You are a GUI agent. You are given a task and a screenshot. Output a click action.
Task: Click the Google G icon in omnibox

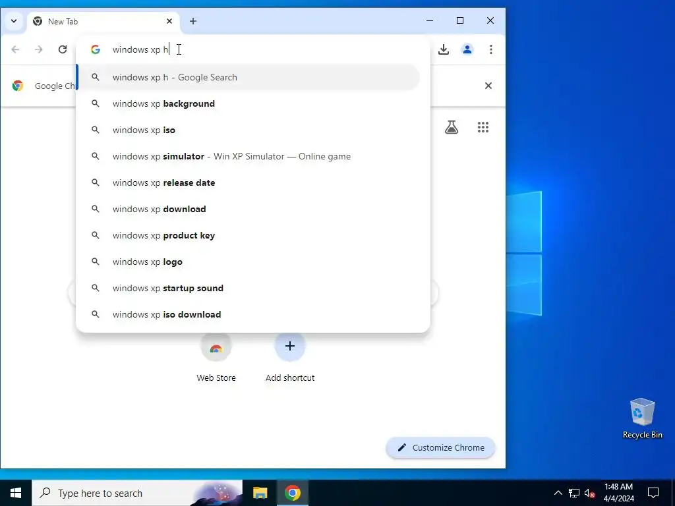click(x=95, y=49)
